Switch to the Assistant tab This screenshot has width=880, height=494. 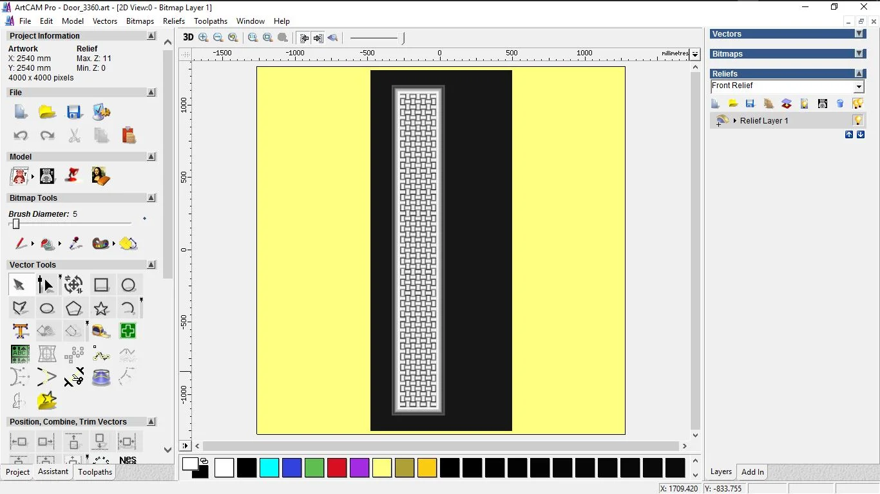pos(53,471)
